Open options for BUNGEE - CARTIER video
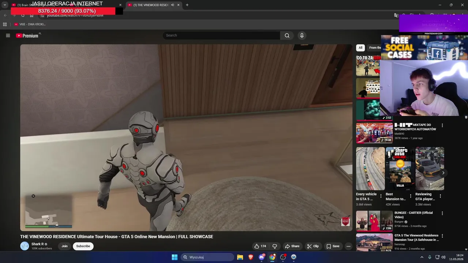Screen dimensions: 468x263 click(442, 213)
